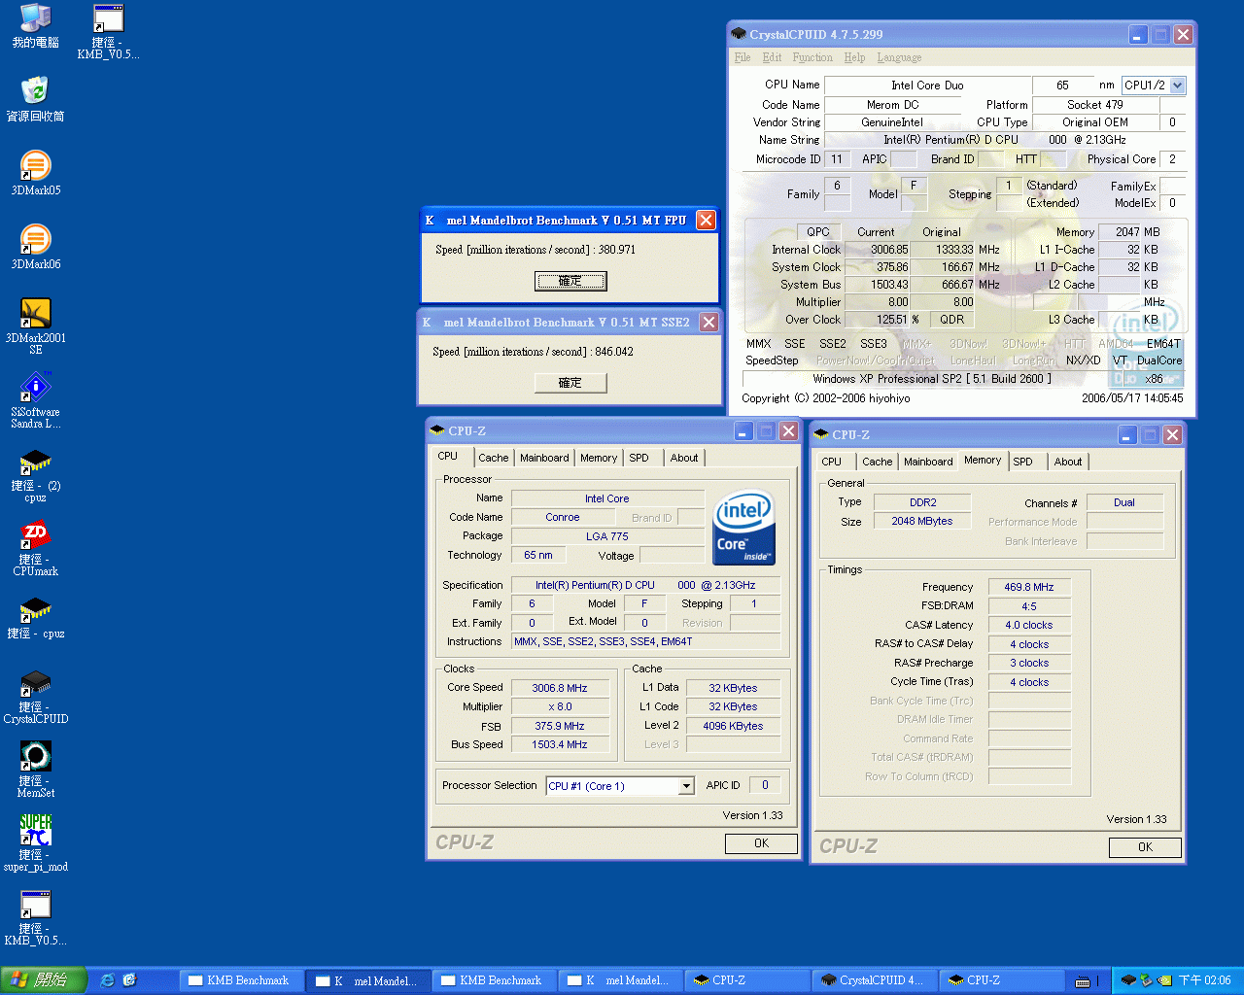Launch the super_pi_mod desktop shortcut
This screenshot has width=1244, height=995.
[35, 831]
